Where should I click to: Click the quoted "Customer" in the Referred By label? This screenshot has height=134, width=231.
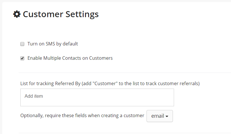click(105, 83)
